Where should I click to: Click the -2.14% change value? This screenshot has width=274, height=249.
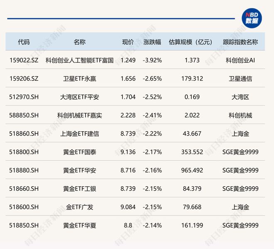152,225
